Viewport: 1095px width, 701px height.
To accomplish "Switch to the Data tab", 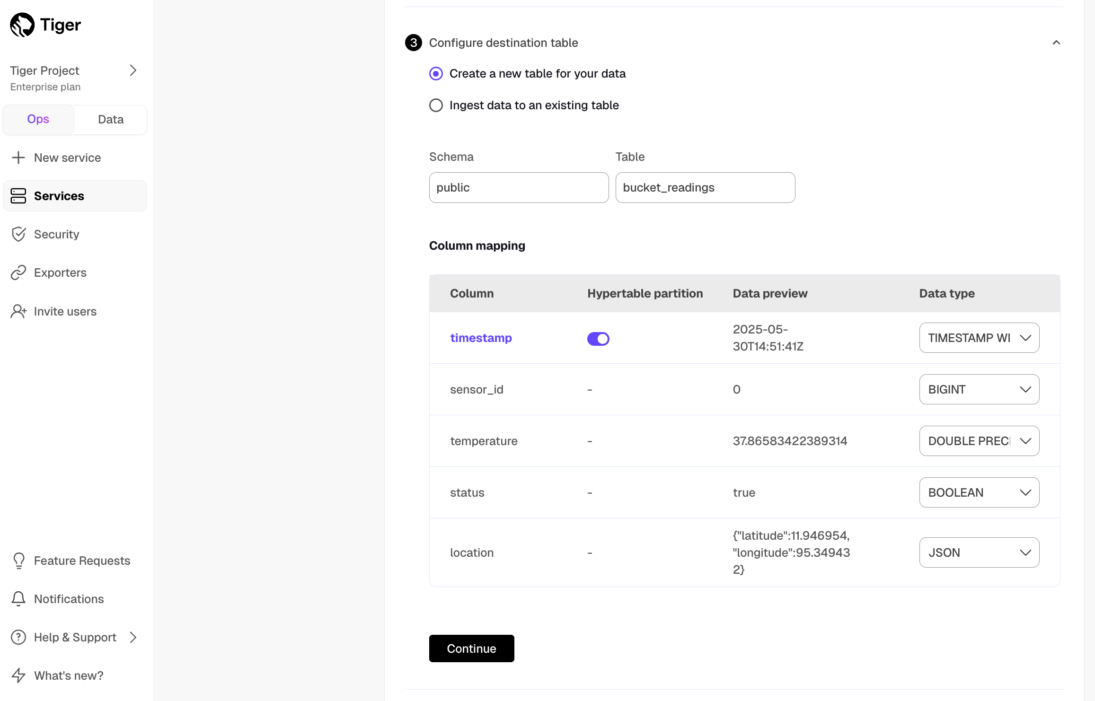I will 111,119.
